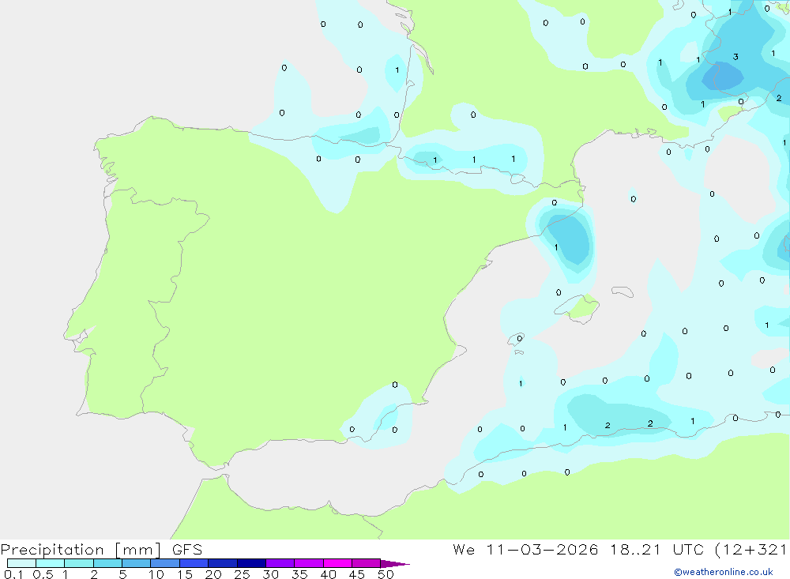The height and width of the screenshot is (579, 790).
Task: Pick the magenta swatch between 40 and 45
Action: coord(337,563)
